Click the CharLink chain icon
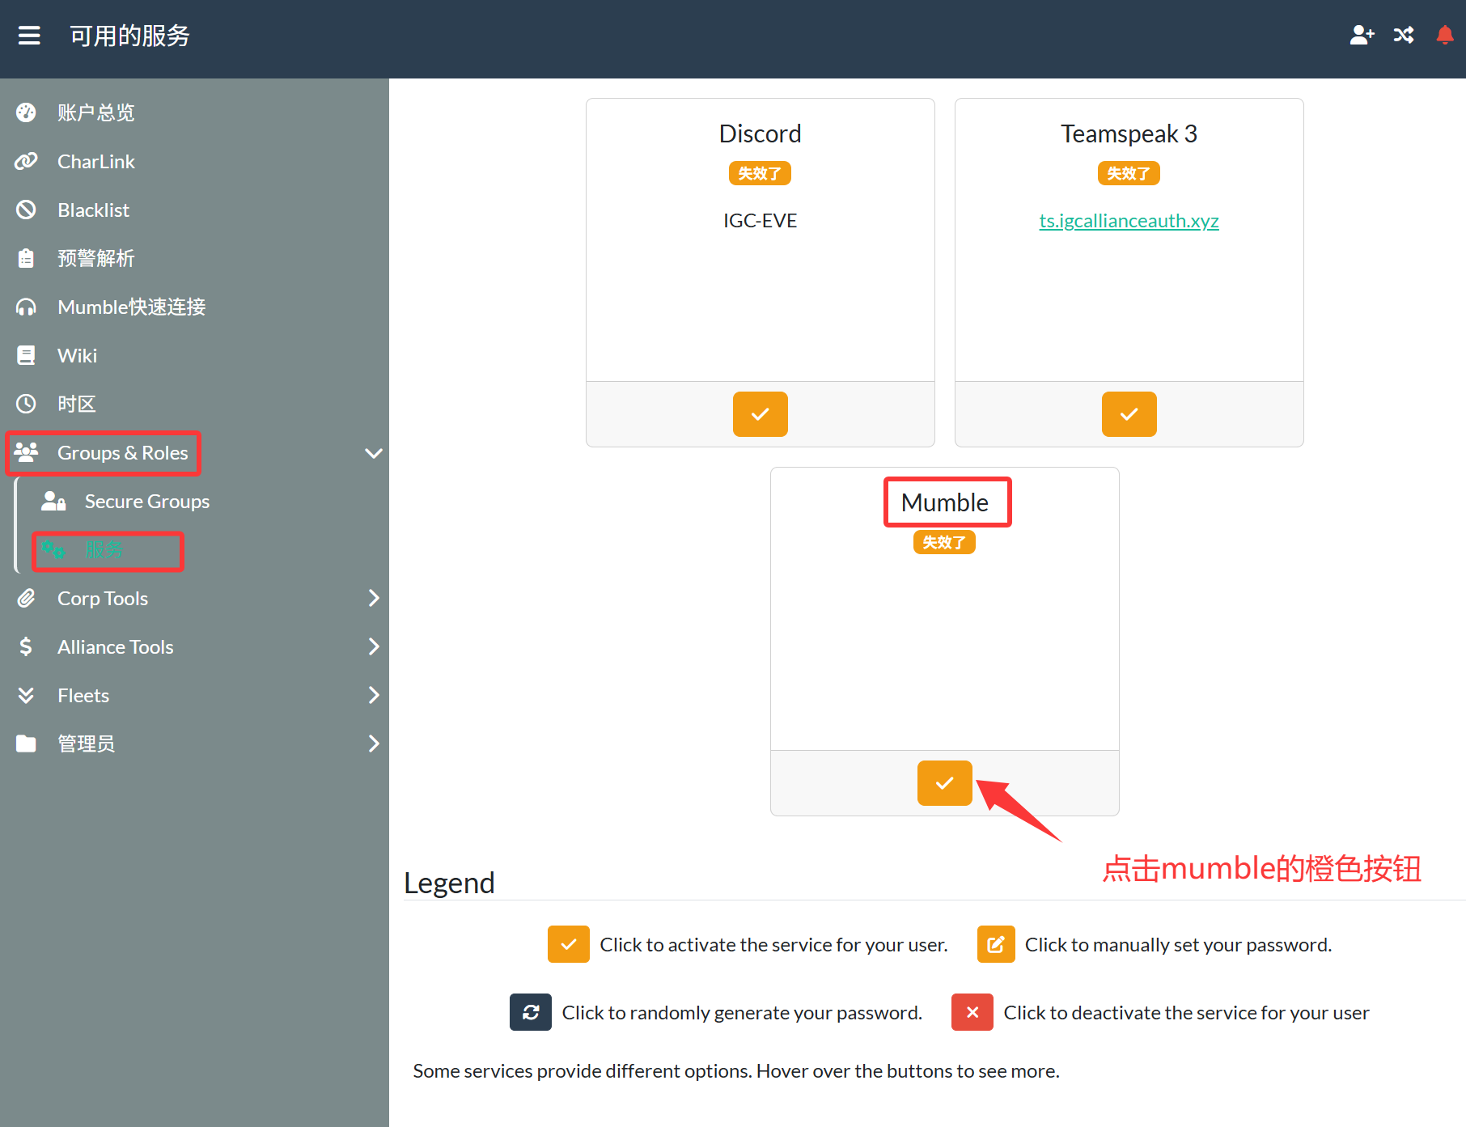 point(26,162)
